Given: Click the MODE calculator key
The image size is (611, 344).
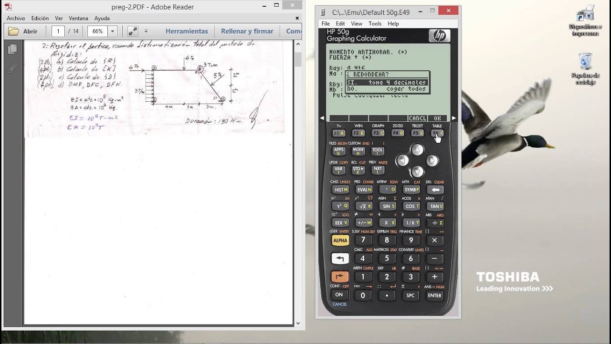Looking at the screenshot, I should point(358,151).
